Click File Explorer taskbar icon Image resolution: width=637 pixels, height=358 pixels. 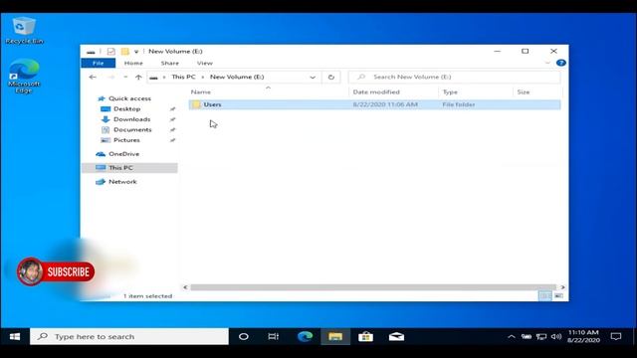tap(335, 337)
